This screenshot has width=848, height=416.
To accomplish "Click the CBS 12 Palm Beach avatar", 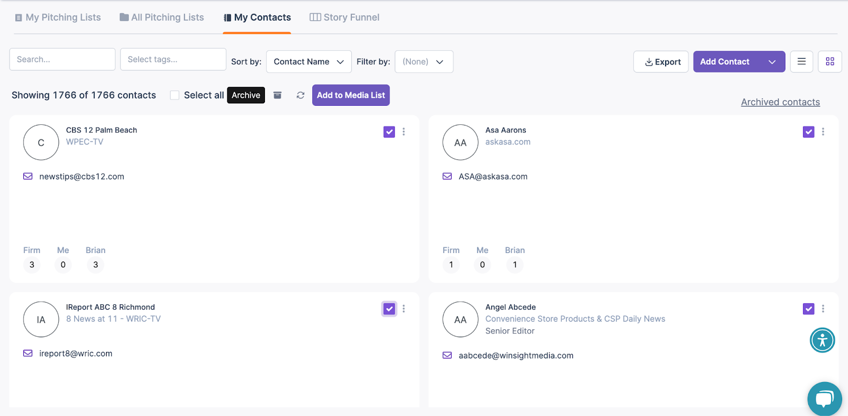I will click(x=41, y=142).
